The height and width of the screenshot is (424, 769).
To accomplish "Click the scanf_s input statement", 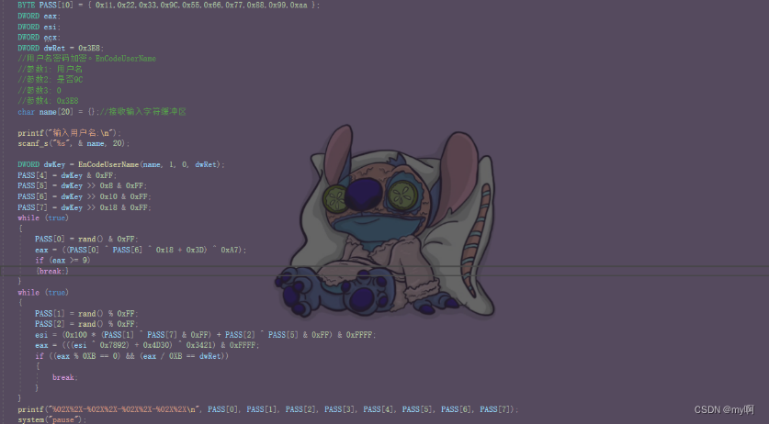I will click(x=74, y=143).
